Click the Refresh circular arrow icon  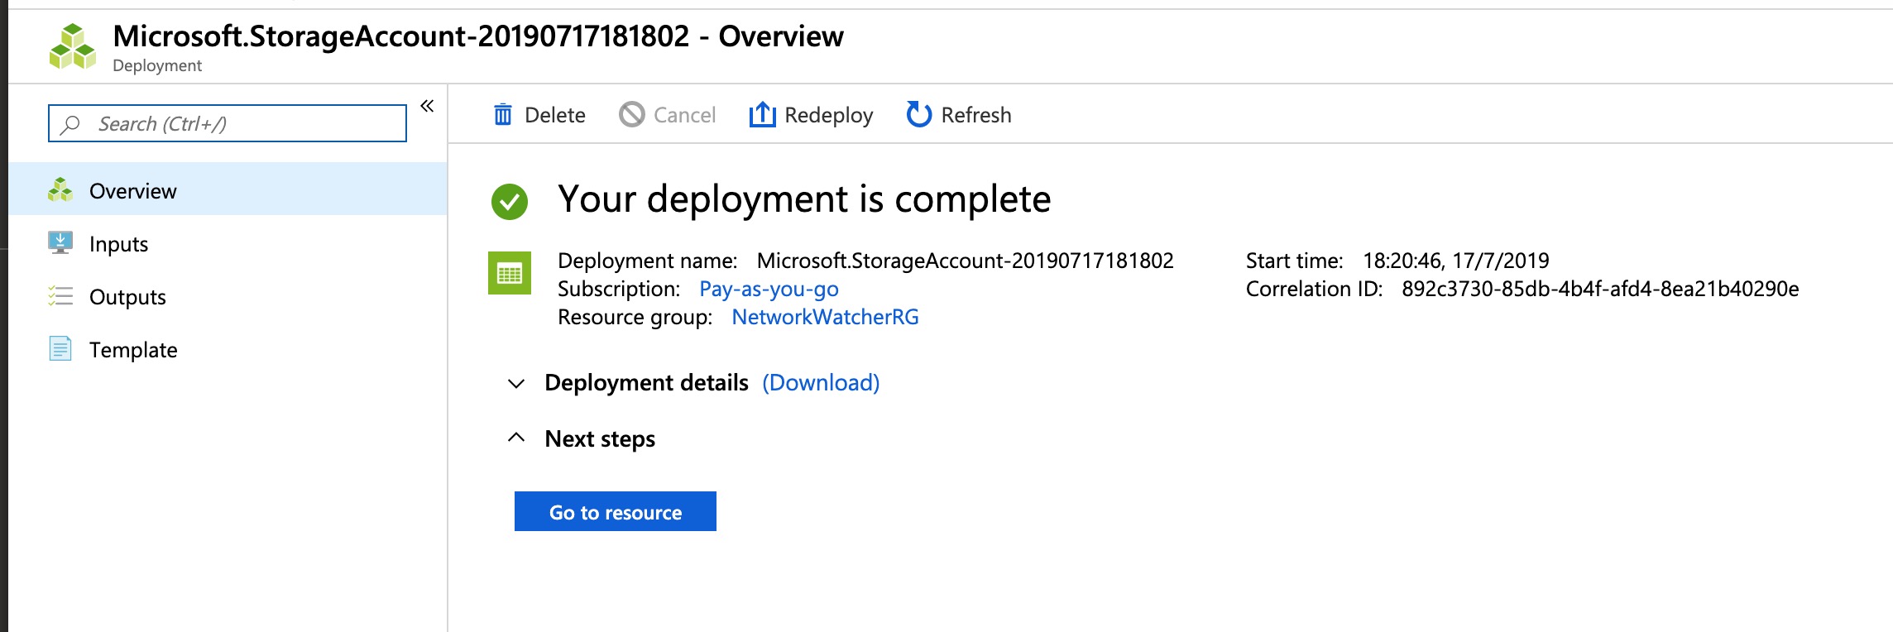pyautogui.click(x=918, y=115)
